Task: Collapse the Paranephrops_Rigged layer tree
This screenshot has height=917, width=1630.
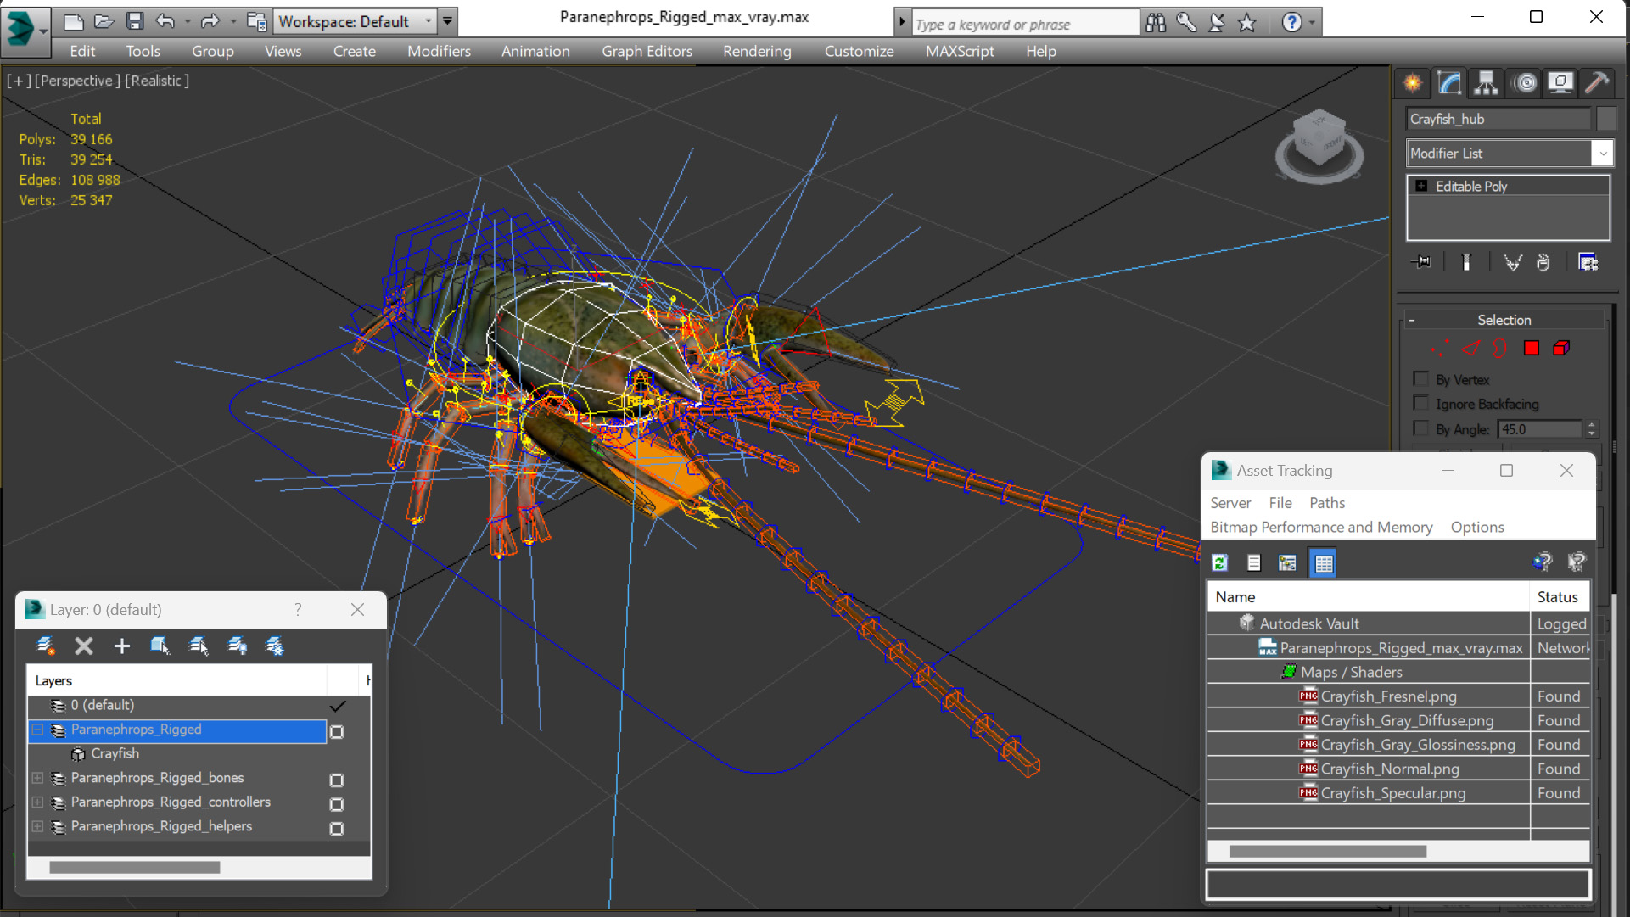Action: 38,730
